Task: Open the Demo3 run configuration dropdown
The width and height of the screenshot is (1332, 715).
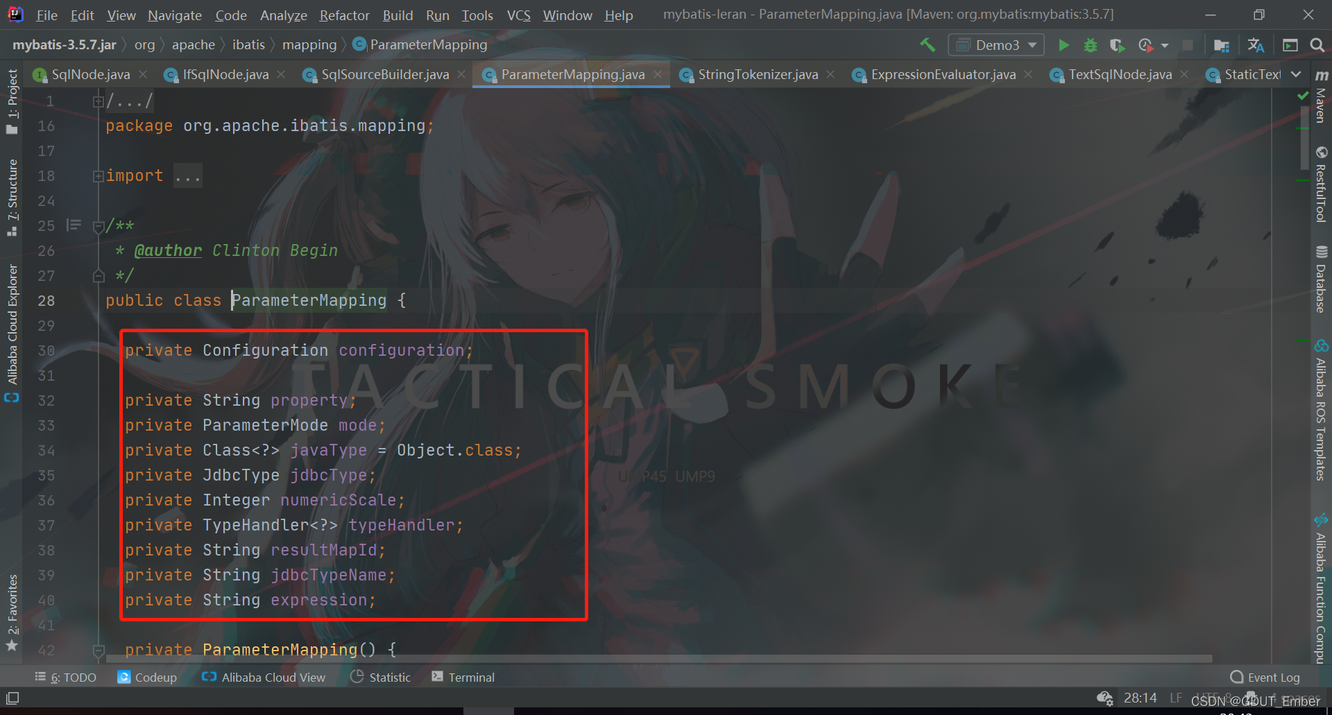Action: pyautogui.click(x=996, y=45)
